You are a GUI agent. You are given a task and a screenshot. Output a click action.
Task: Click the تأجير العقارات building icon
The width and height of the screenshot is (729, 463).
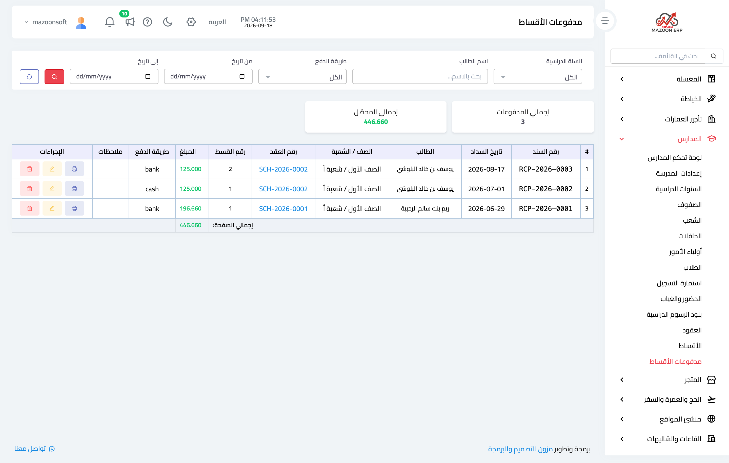point(712,119)
